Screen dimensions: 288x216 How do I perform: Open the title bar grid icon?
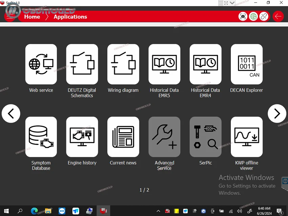coord(221,3)
